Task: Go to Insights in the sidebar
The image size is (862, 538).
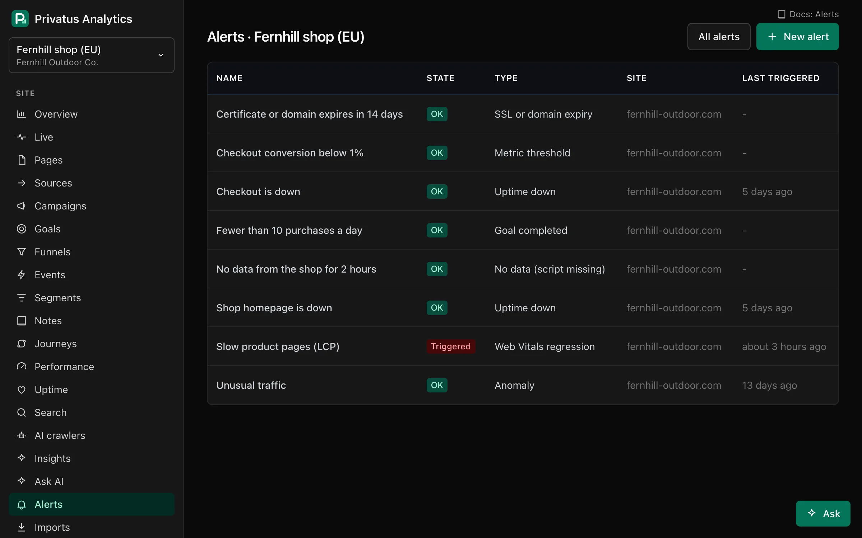Action: [x=92, y=458]
